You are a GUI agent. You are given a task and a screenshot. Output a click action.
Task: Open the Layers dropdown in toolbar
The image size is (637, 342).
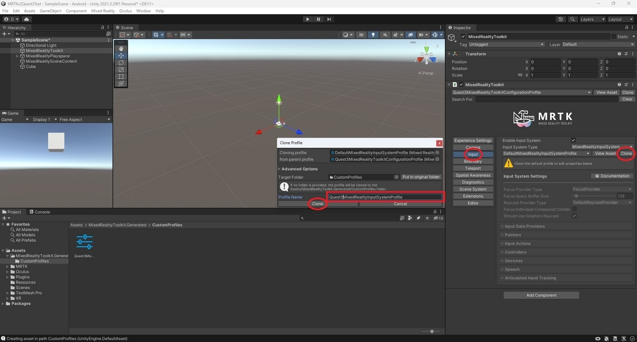592,19
